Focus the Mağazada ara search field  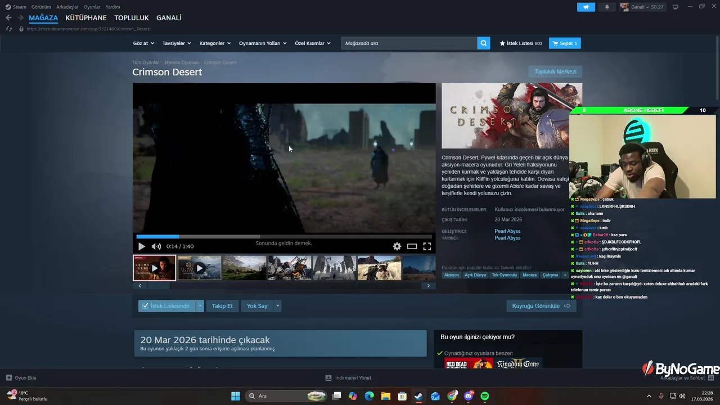tap(409, 43)
